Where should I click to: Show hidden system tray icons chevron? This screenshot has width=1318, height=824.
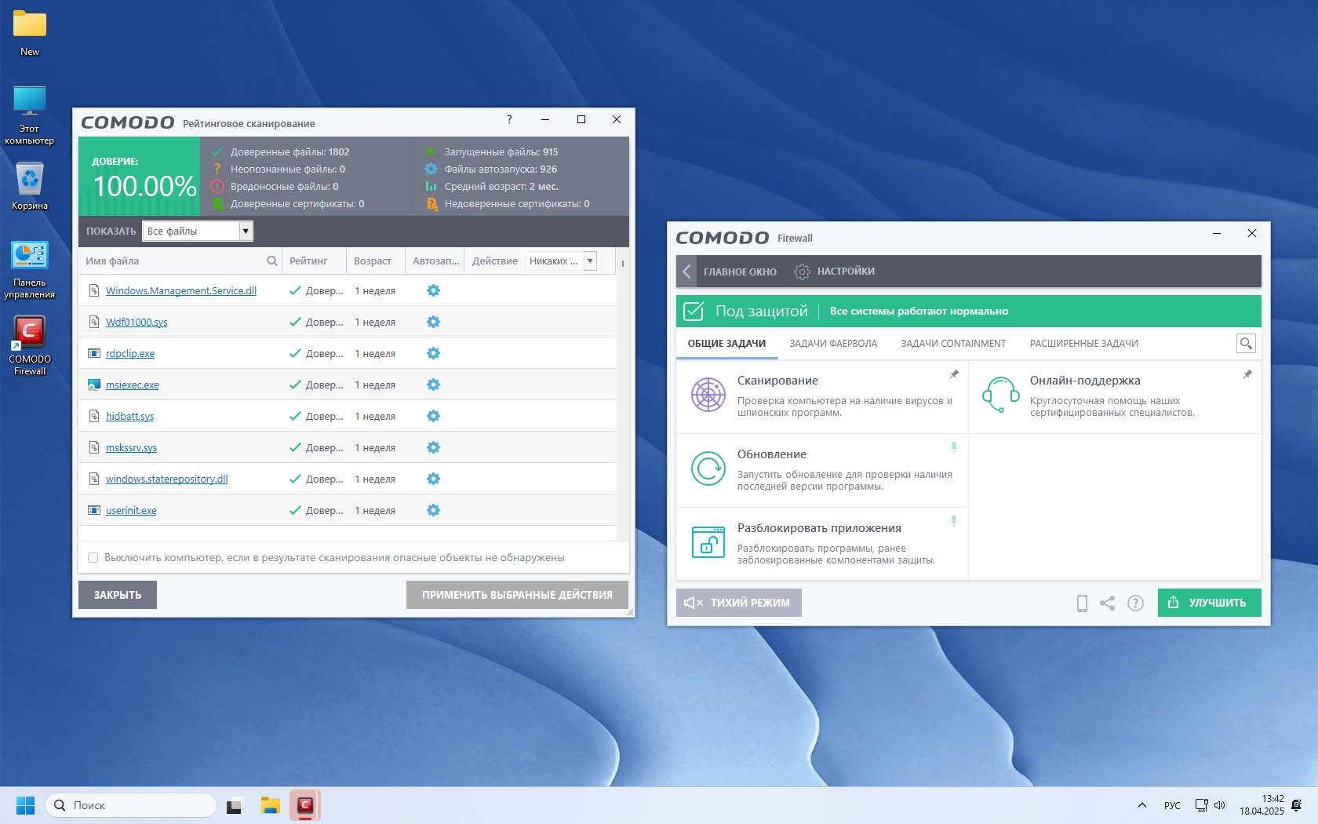click(x=1141, y=805)
